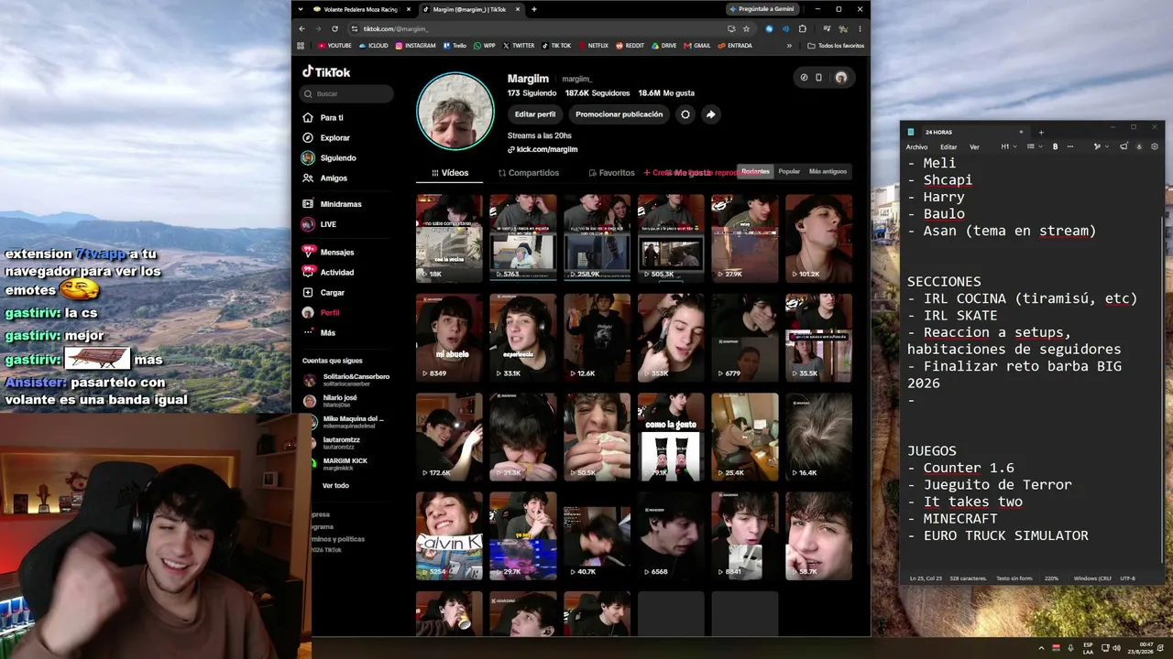This screenshot has height=659, width=1173.
Task: Expand the followed accounts with Ver todo
Action: tap(335, 485)
